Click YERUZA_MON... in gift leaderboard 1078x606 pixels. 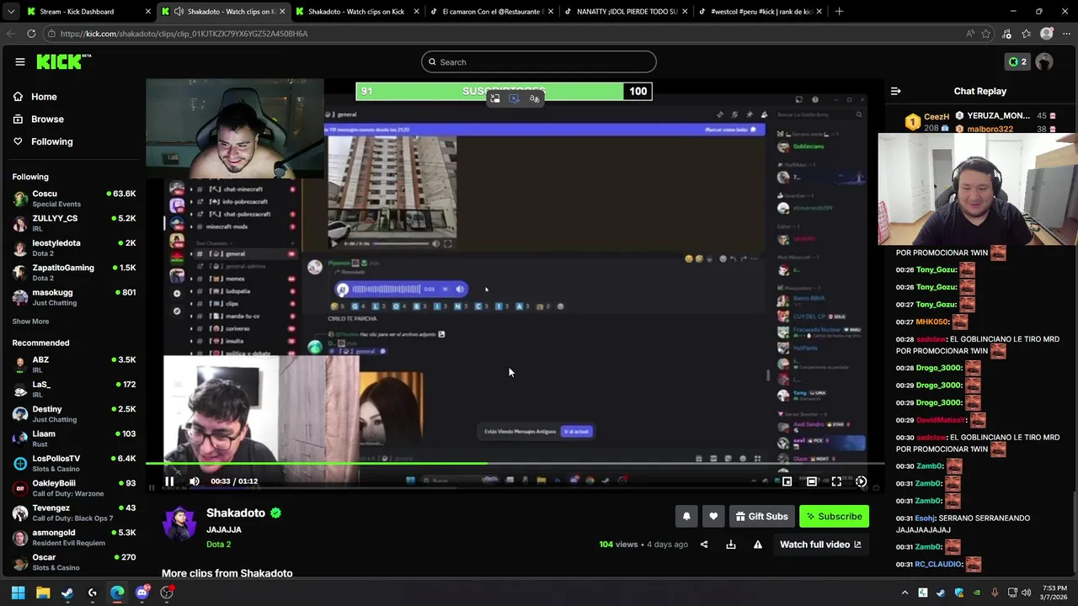click(999, 115)
